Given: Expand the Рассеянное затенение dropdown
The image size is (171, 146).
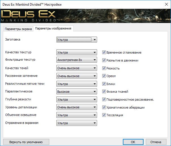Looking at the screenshot, I should (77, 76).
